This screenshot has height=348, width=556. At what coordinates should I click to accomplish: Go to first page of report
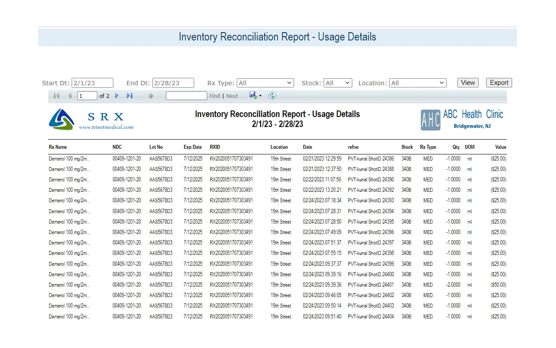coord(56,96)
